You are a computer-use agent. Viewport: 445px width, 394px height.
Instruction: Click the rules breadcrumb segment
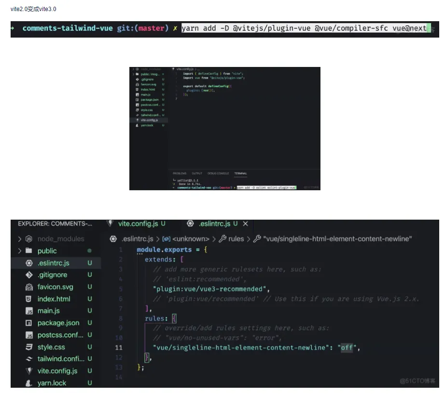(x=236, y=239)
